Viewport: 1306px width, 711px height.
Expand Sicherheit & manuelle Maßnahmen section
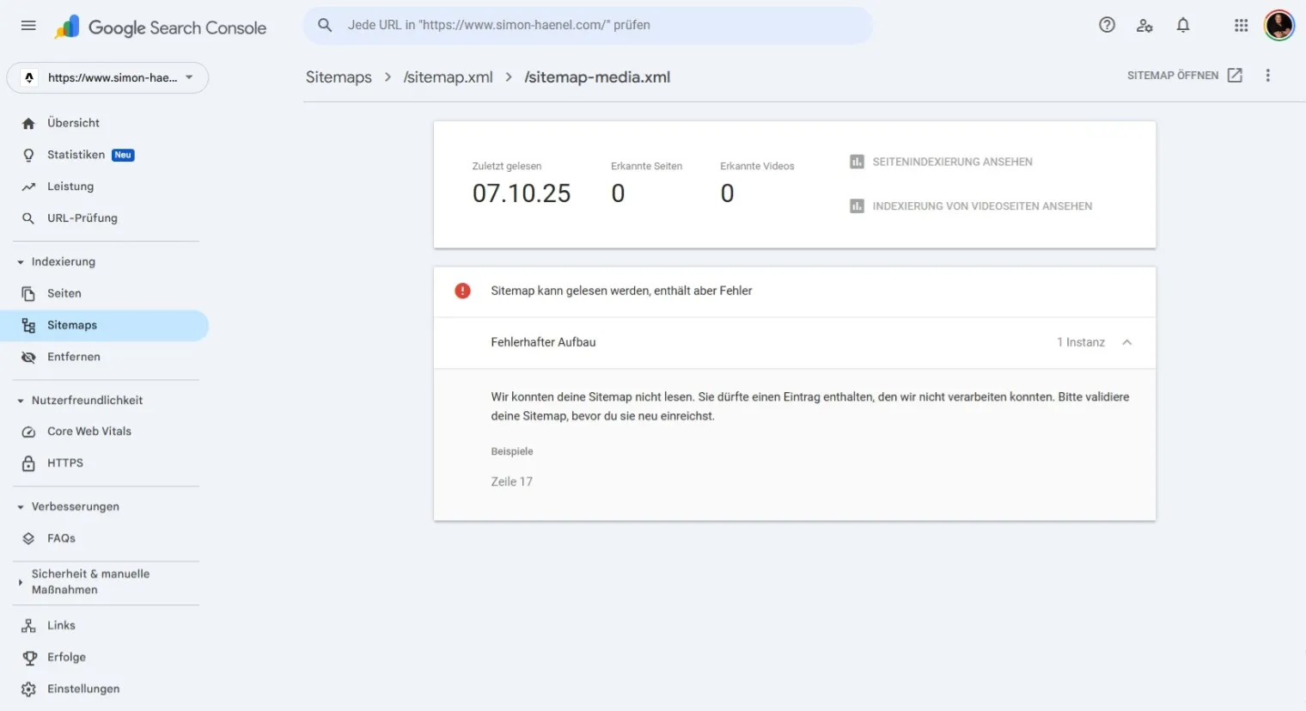pyautogui.click(x=21, y=582)
